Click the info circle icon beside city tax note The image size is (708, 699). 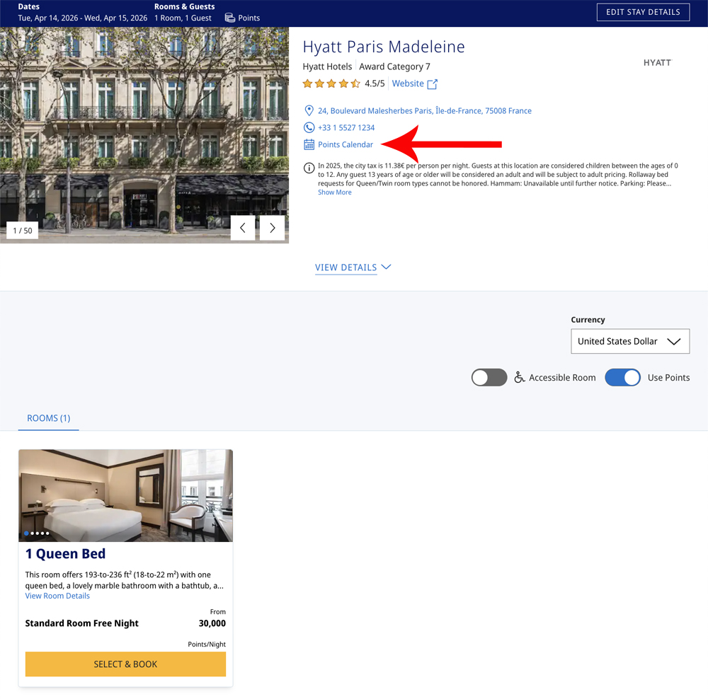(309, 168)
